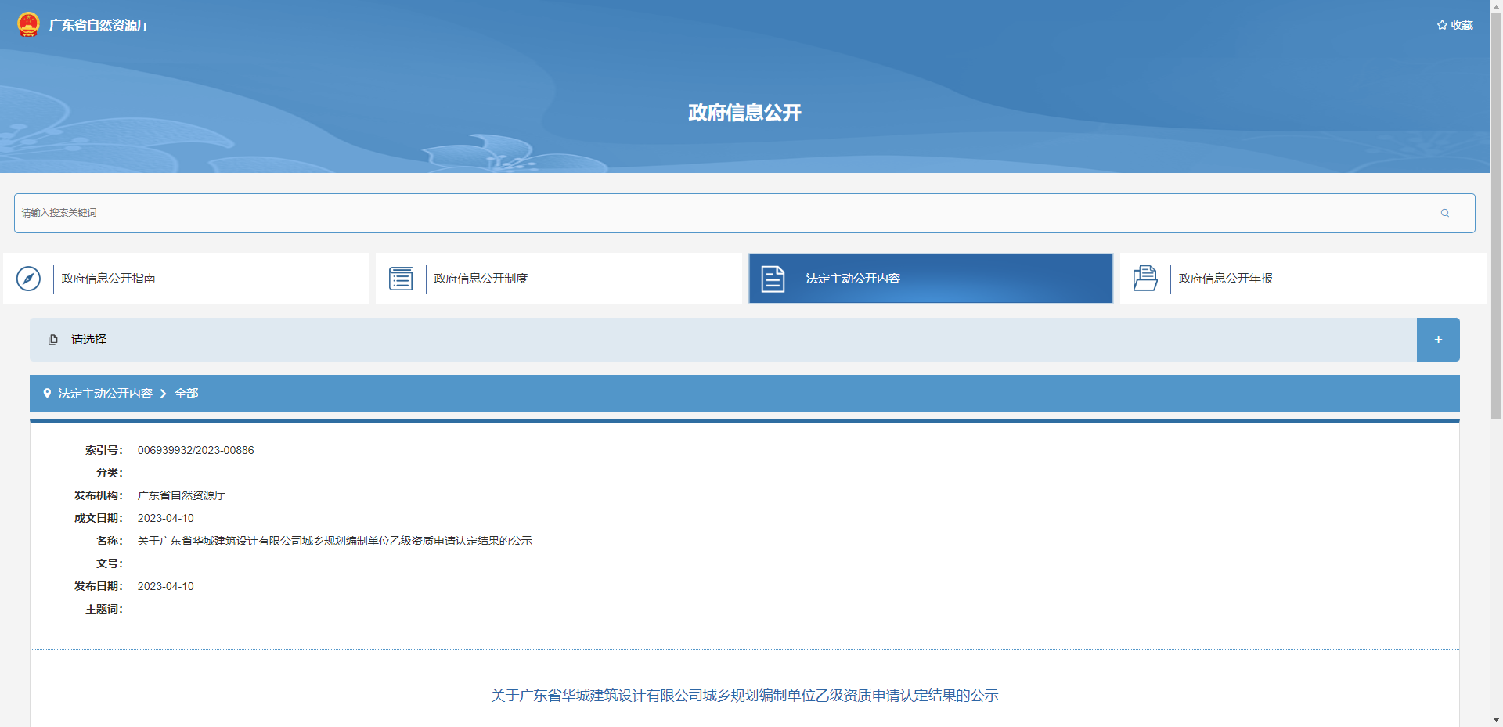Click the search magnifier icon
The width and height of the screenshot is (1503, 727).
[1444, 212]
